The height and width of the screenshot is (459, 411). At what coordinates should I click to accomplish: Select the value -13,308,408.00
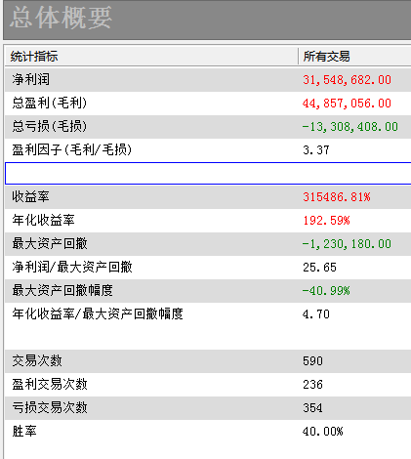350,127
